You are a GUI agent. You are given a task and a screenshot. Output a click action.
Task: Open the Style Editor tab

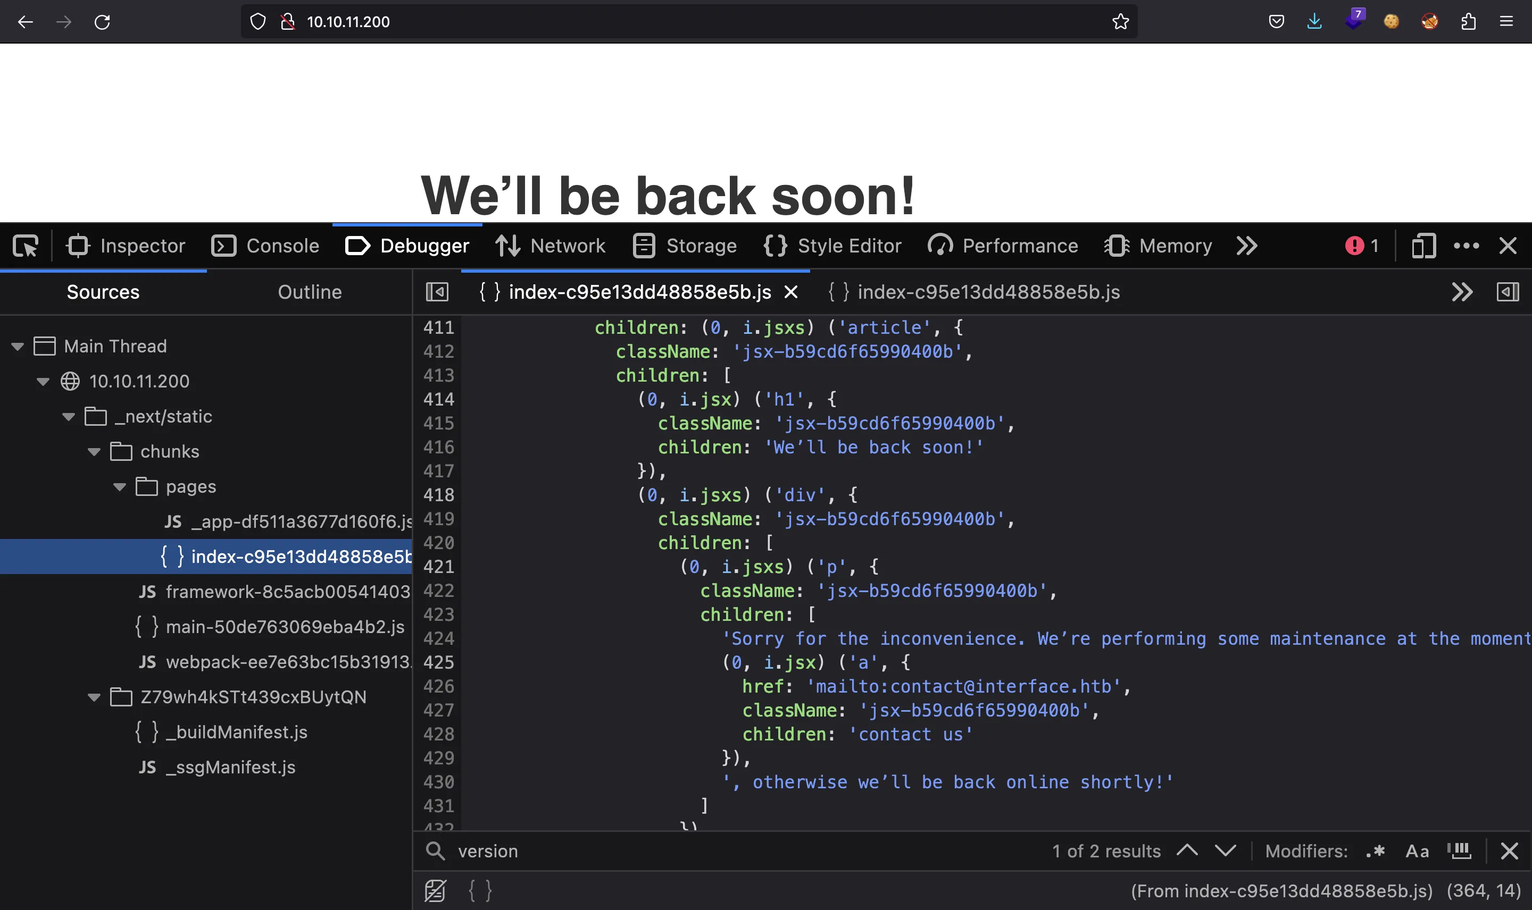[x=832, y=246]
